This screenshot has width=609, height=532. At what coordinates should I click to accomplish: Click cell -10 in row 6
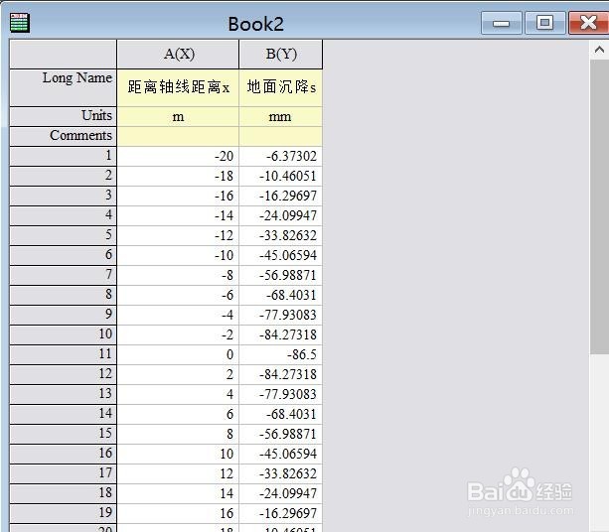pos(178,255)
